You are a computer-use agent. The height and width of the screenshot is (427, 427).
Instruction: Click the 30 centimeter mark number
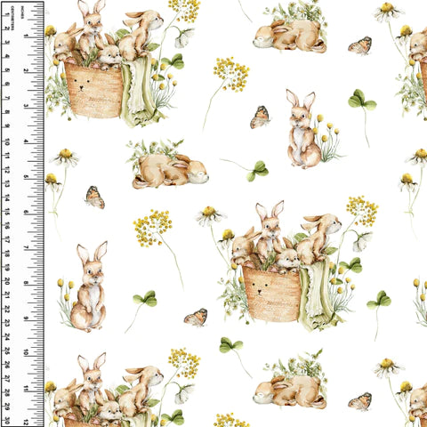pyautogui.click(x=7, y=422)
